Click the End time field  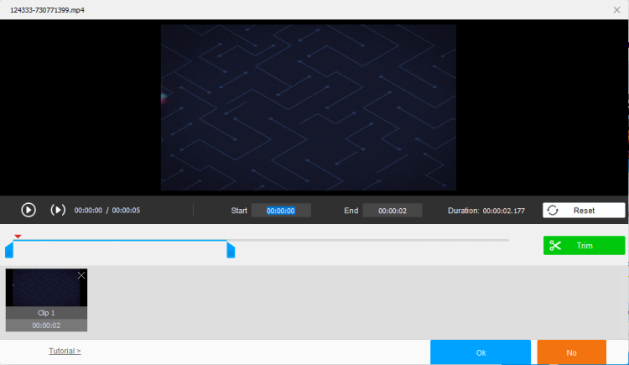pyautogui.click(x=392, y=211)
